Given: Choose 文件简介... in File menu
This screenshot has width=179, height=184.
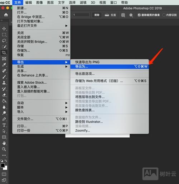Looking at the screenshot, I should coord(41,119).
